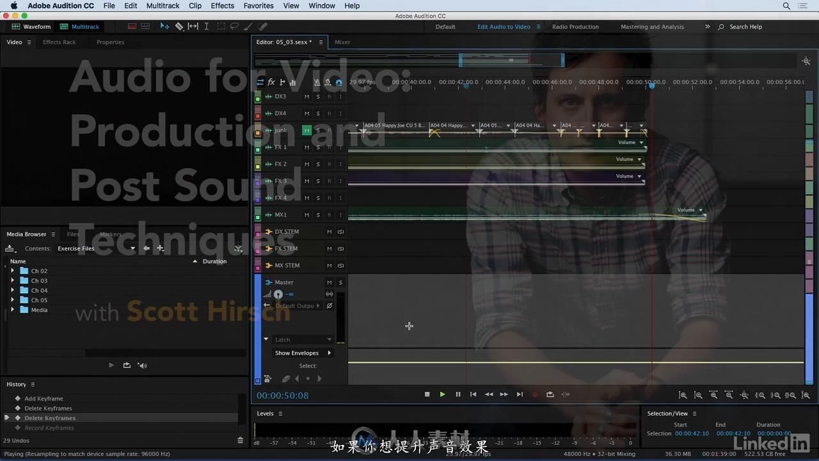Viewport: 819px width, 461px height.
Task: Click Media Browser play preview icon
Action: pyautogui.click(x=111, y=365)
